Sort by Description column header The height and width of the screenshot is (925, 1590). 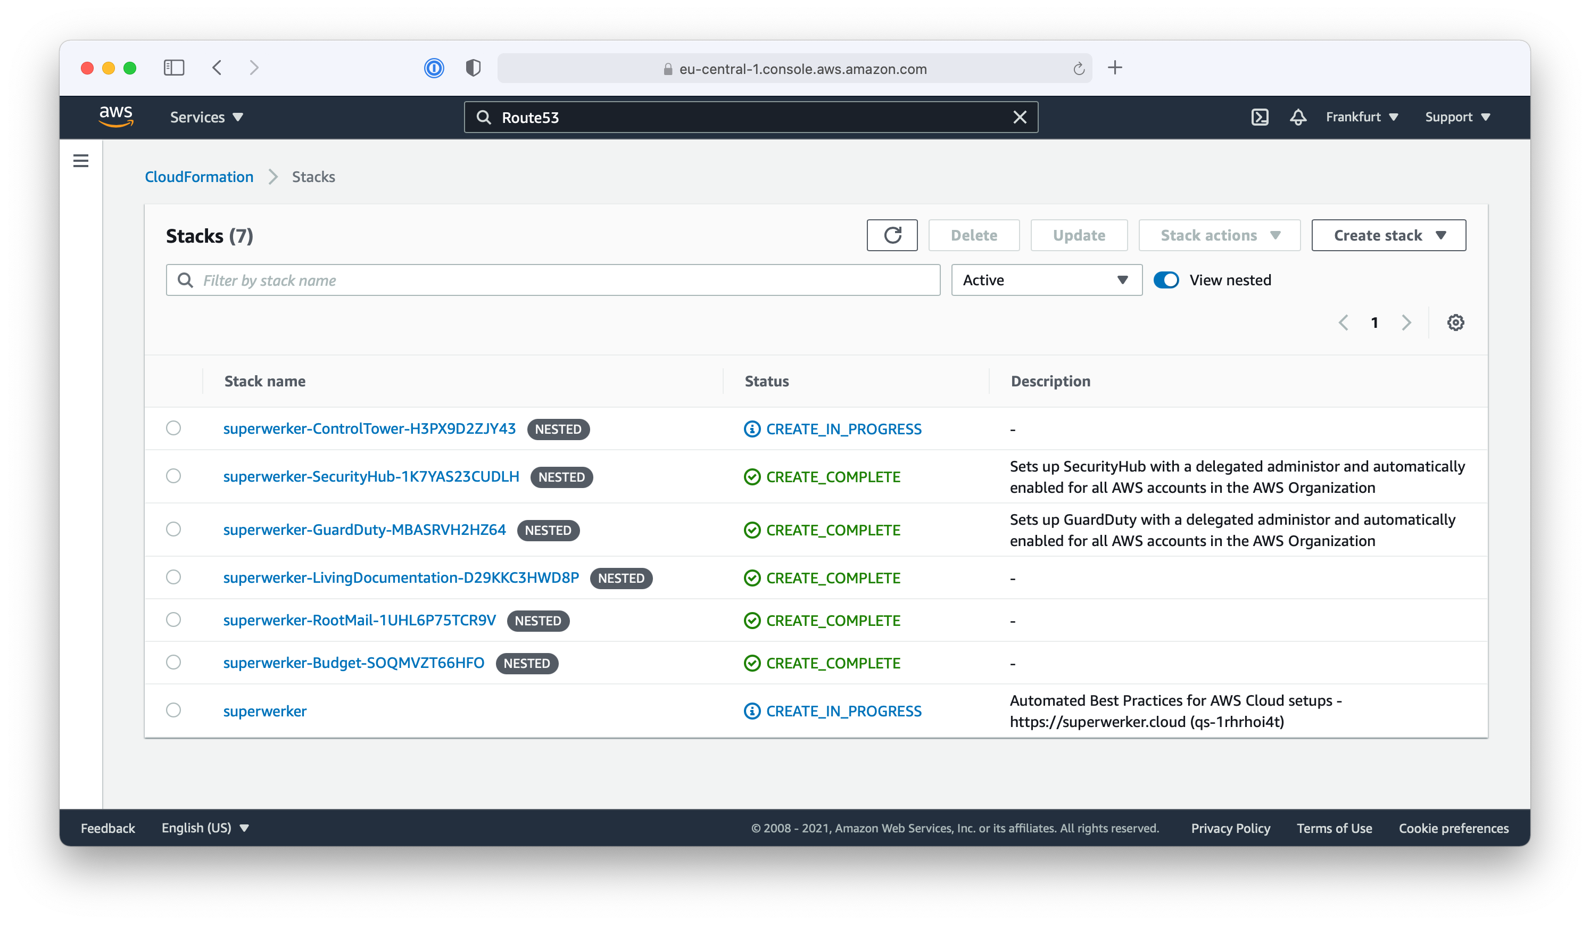(1050, 381)
